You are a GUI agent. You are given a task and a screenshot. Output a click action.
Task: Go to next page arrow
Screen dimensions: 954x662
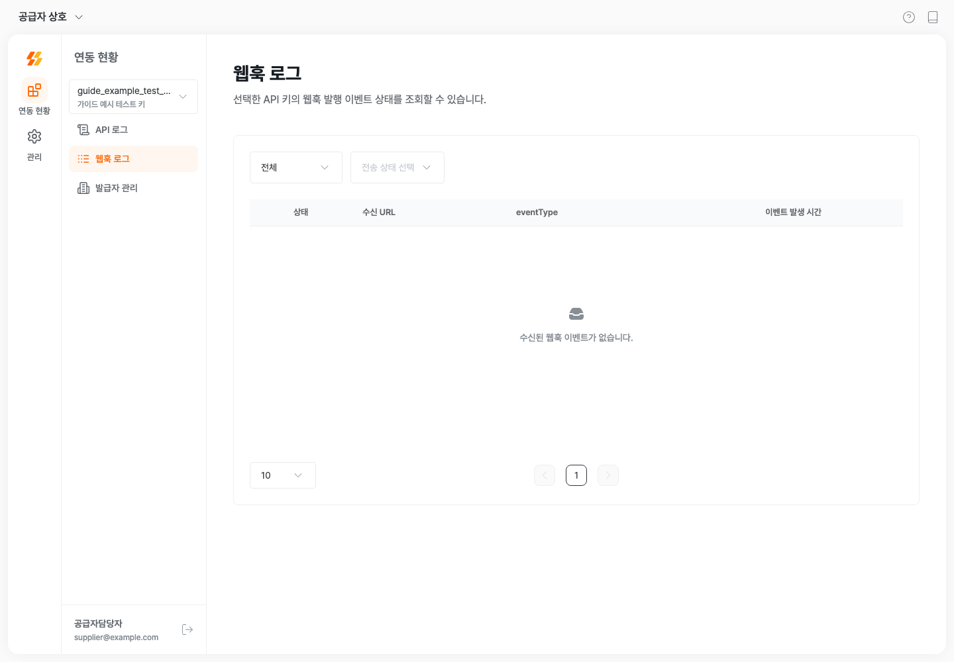coord(608,475)
